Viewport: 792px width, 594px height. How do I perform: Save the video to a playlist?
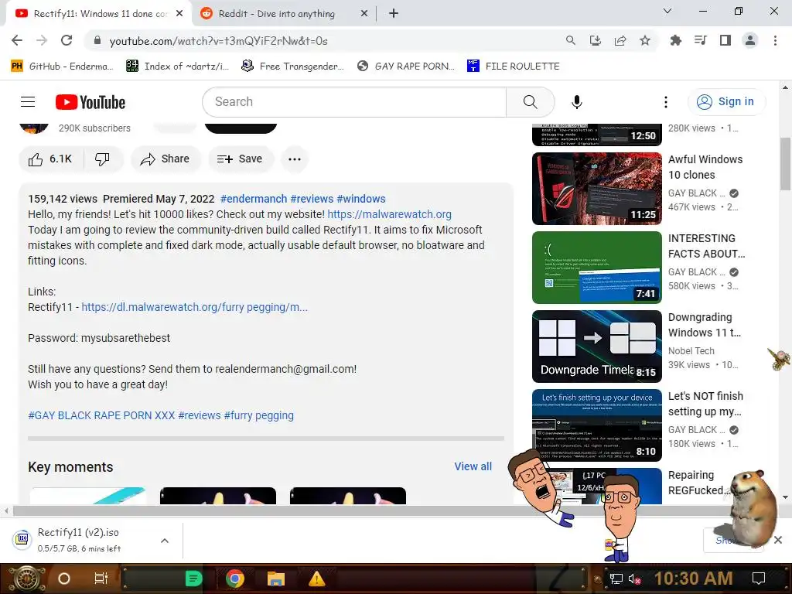coord(240,159)
